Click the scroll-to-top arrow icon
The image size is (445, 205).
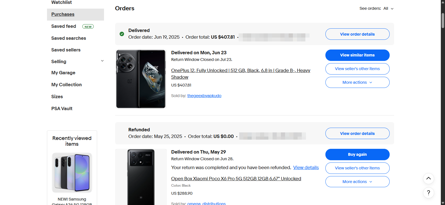click(428, 179)
